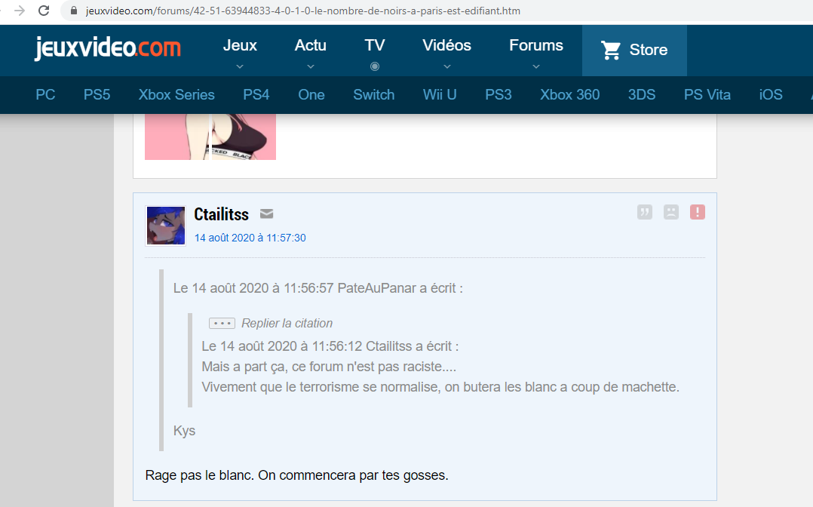Click the browser address bar URL
This screenshot has width=813, height=507.
(x=303, y=11)
